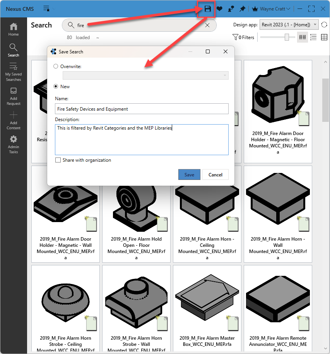
Task: Open Add Request from sidebar
Action: pyautogui.click(x=14, y=96)
